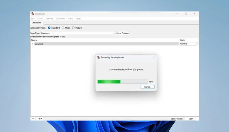Add a folder with the plus button
This screenshot has width=229, height=132.
pyautogui.click(x=40, y=119)
